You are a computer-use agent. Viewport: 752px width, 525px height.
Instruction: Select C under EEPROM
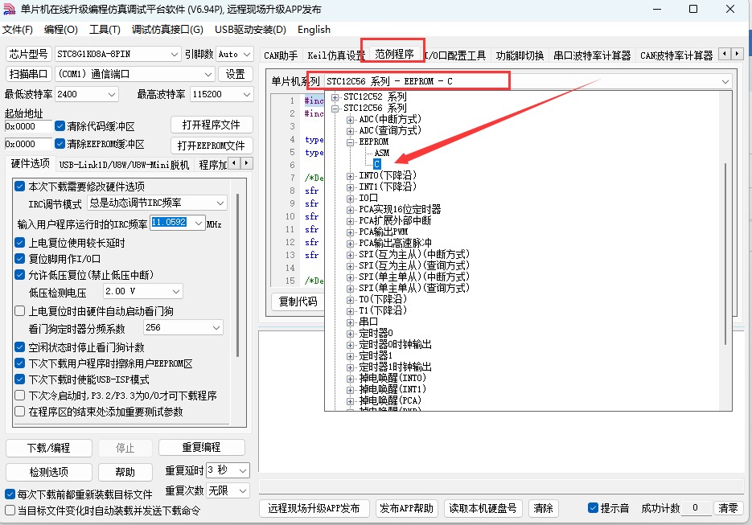377,164
